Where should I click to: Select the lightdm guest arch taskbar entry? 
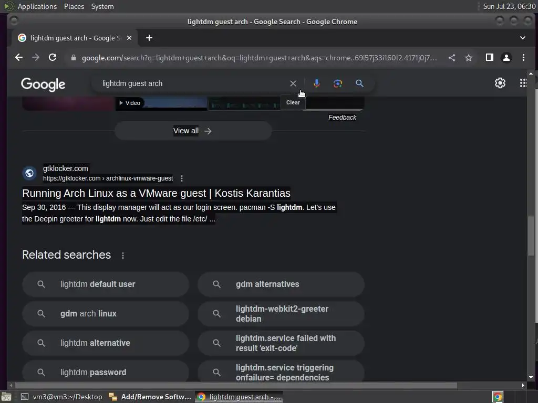[x=239, y=397]
